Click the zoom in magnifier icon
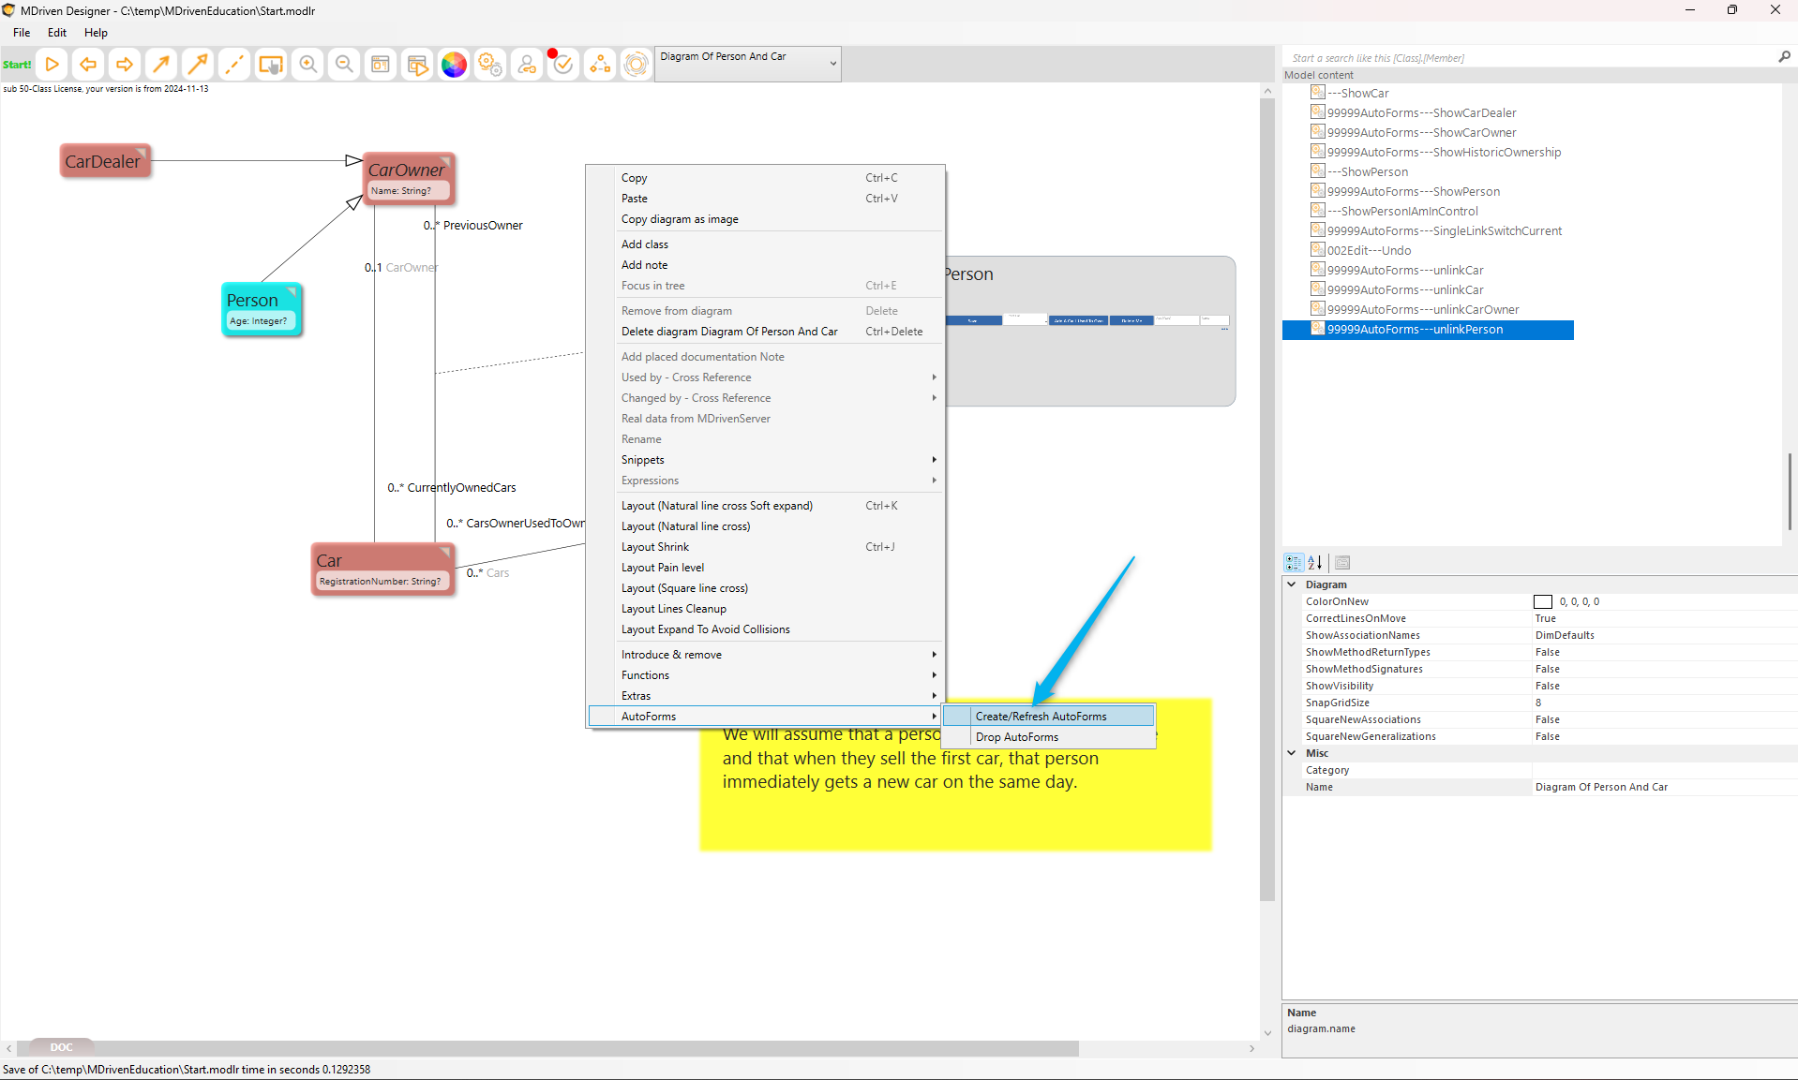This screenshot has width=1798, height=1080. (x=307, y=65)
